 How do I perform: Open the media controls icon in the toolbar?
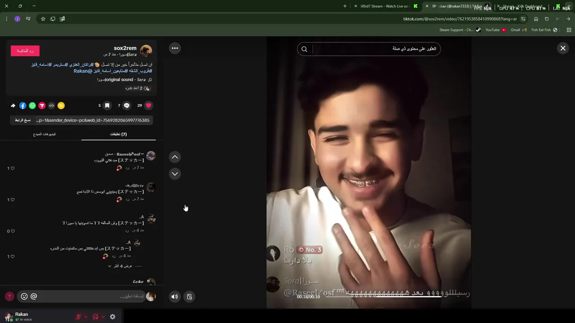[x=28, y=19]
